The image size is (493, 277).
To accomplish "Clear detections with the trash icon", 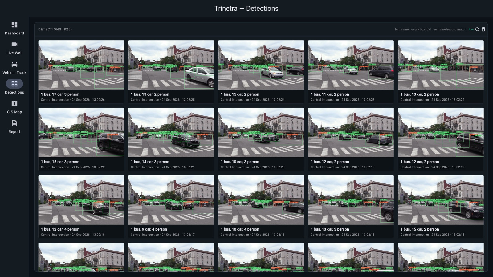I will (x=483, y=29).
